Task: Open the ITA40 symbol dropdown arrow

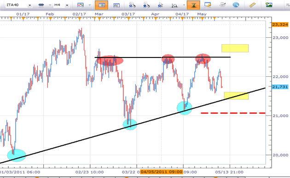Action: [x=29, y=6]
